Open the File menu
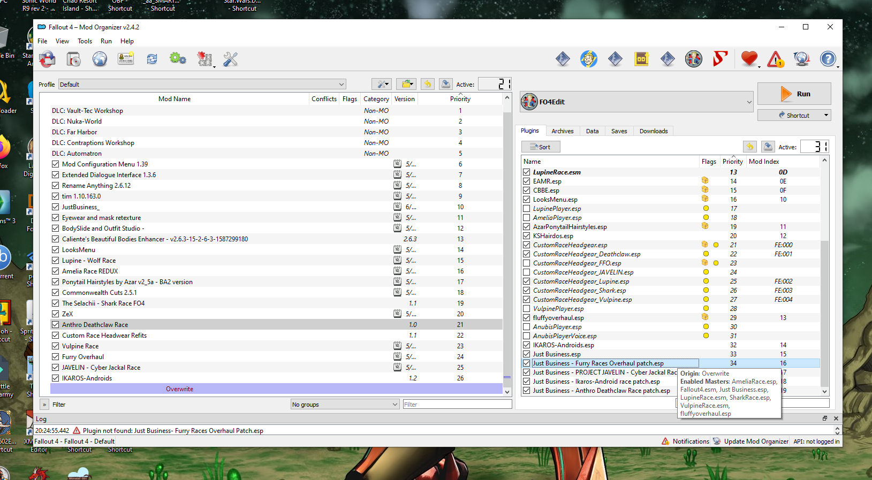The height and width of the screenshot is (480, 872). click(x=42, y=41)
